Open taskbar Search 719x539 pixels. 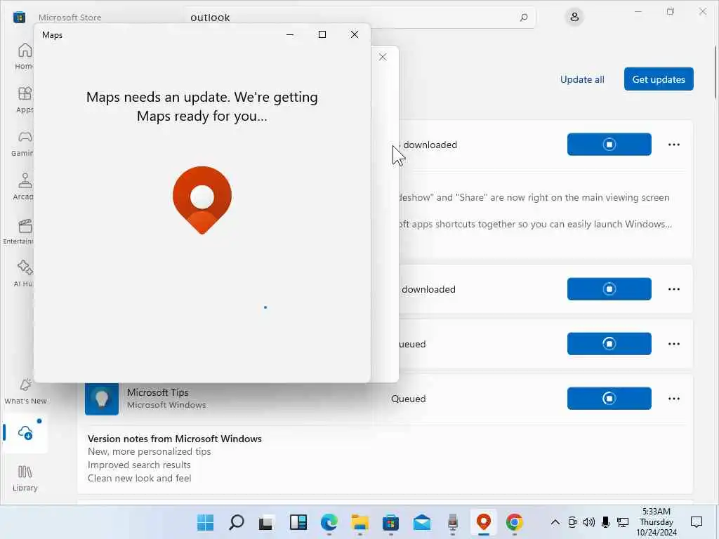coord(236,522)
